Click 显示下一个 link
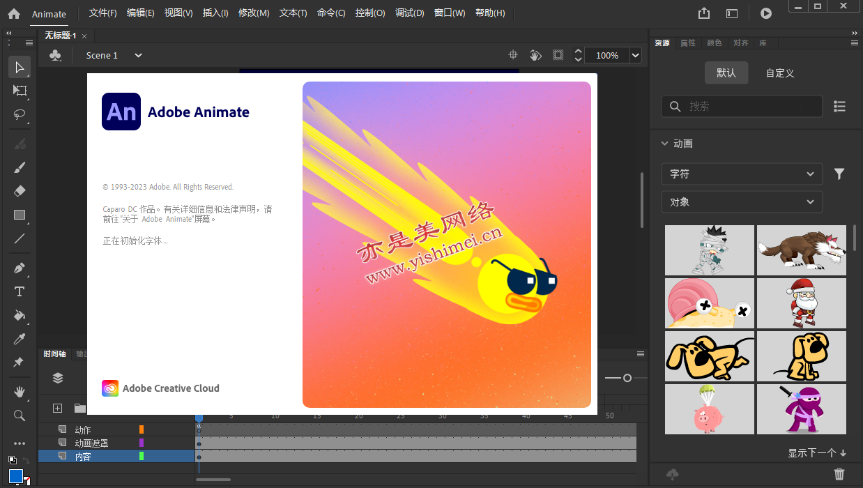 click(817, 453)
